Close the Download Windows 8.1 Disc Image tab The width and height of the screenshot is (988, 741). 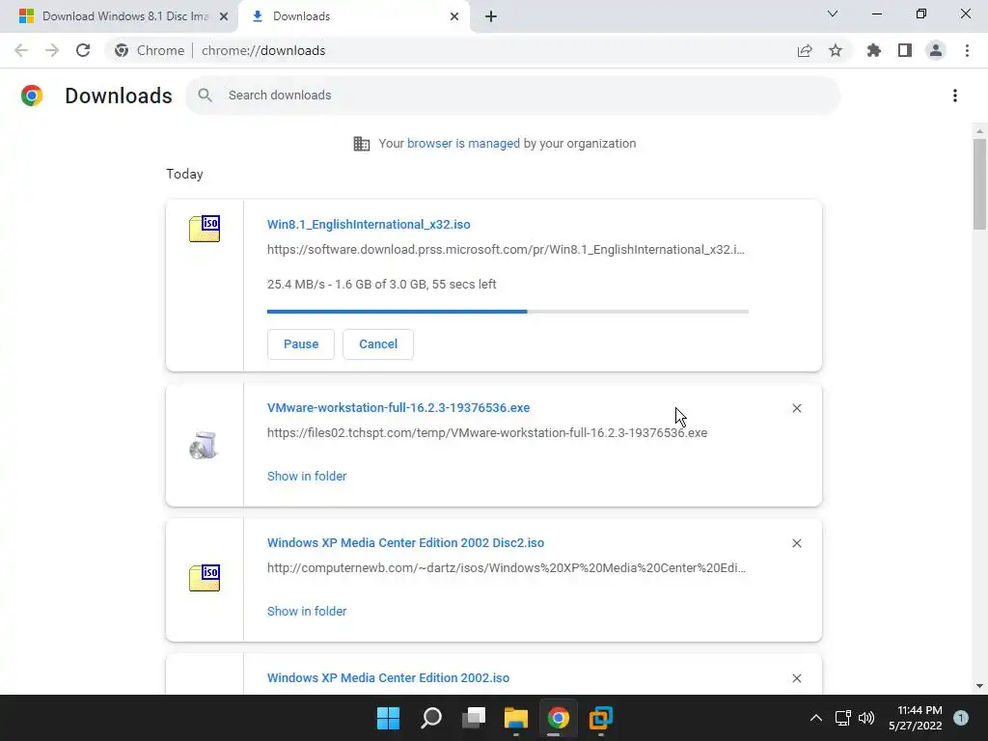click(x=223, y=16)
